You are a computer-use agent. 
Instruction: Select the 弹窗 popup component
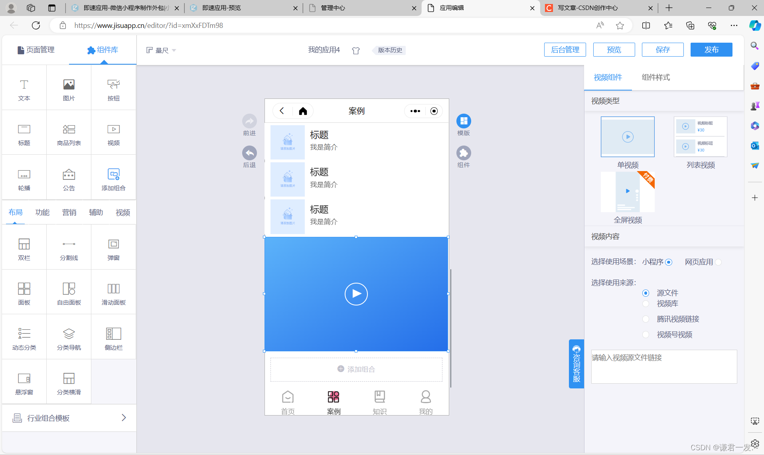(x=113, y=249)
